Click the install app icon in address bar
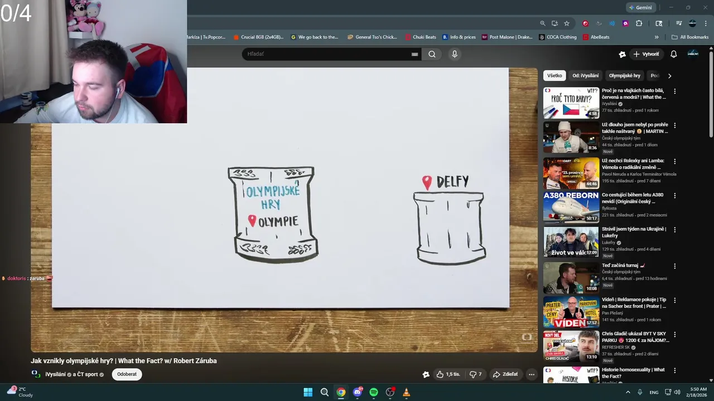This screenshot has width=714, height=401. click(554, 23)
